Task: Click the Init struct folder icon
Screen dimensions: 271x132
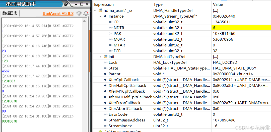Action: click(105, 57)
